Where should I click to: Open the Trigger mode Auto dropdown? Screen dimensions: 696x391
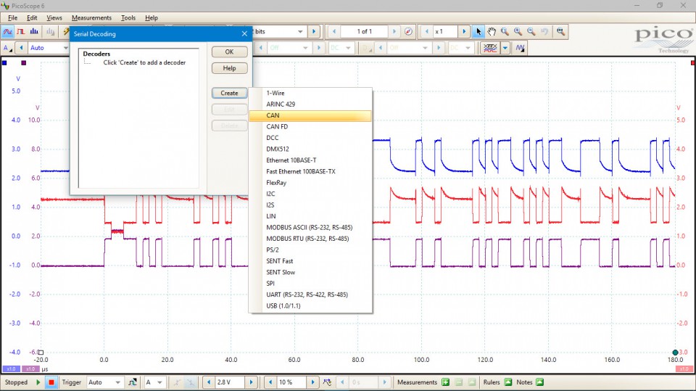pyautogui.click(x=104, y=382)
